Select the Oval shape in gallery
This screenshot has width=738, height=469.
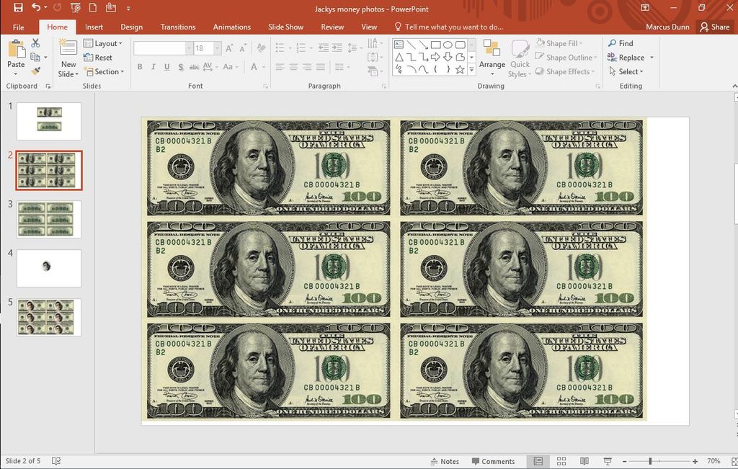[448, 45]
